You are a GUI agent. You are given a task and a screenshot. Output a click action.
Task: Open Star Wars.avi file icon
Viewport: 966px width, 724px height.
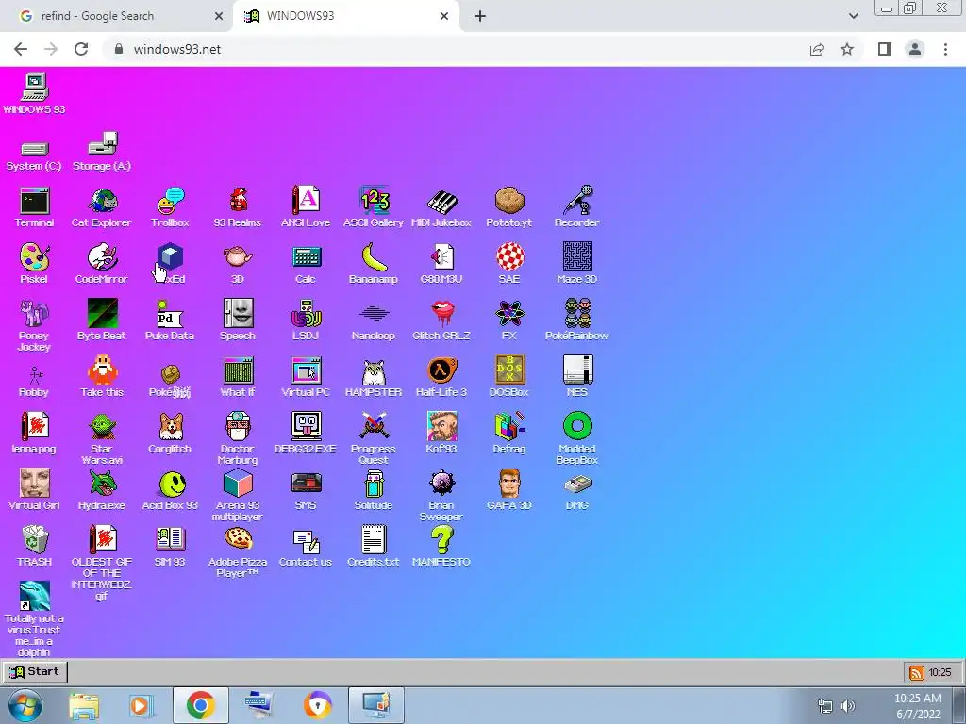[102, 439]
